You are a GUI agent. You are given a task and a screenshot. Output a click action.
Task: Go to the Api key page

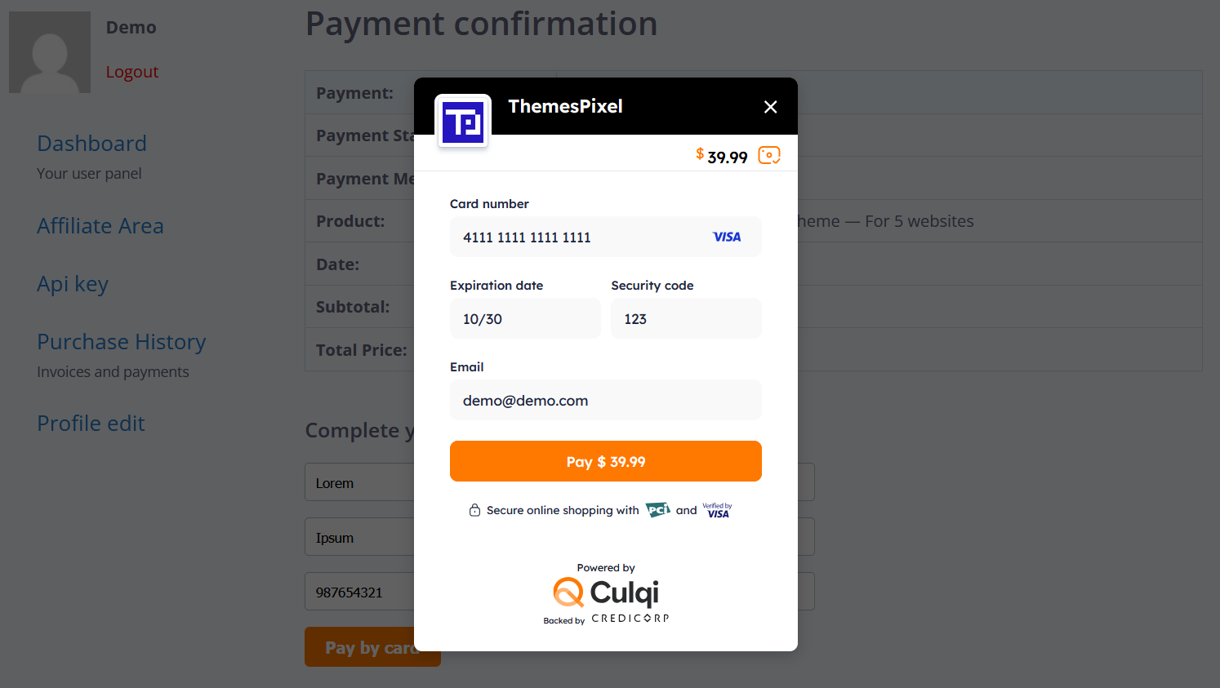pyautogui.click(x=73, y=284)
